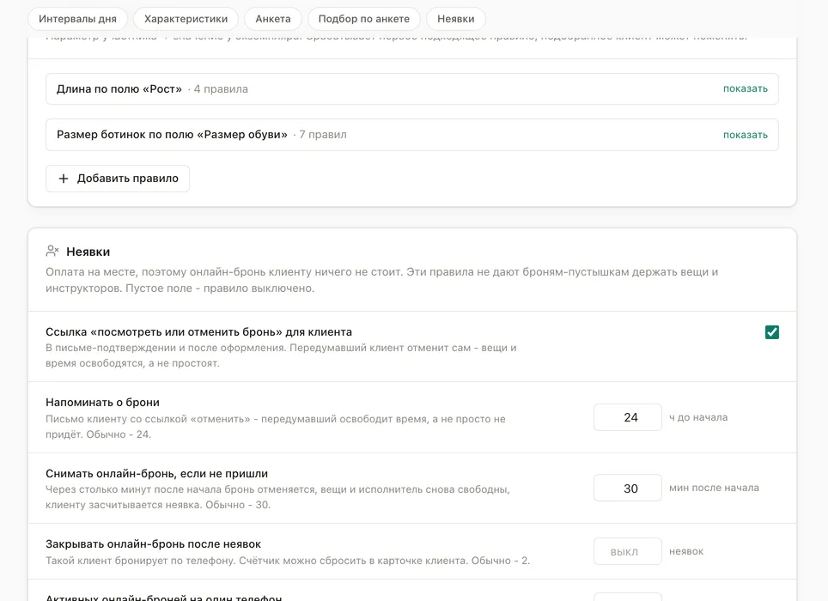Click the «ч до начала» unit text
Screen dimensions: 828x601
coord(698,417)
